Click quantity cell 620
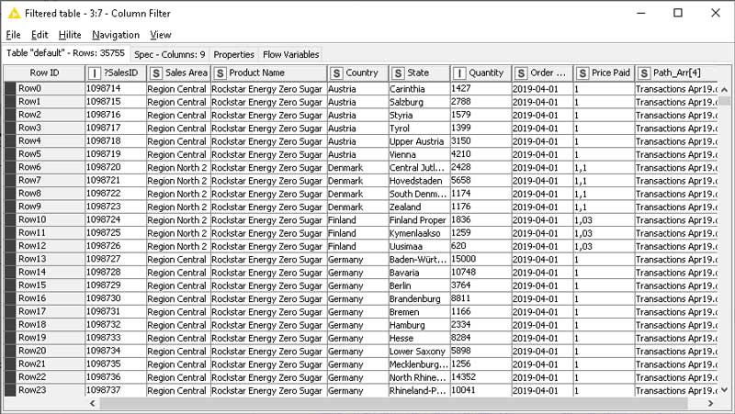Image resolution: width=735 pixels, height=414 pixels. (481, 246)
